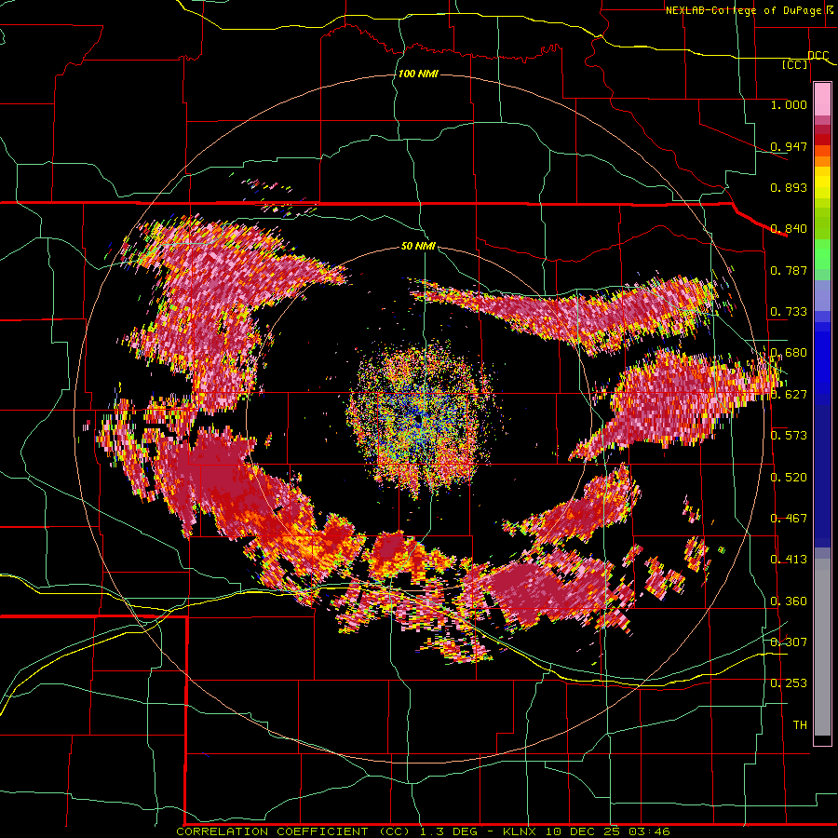
Task: Click the gray lower segment of the color bar
Action: (x=822, y=647)
